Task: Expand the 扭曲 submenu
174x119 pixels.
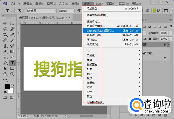Action: 112,69
